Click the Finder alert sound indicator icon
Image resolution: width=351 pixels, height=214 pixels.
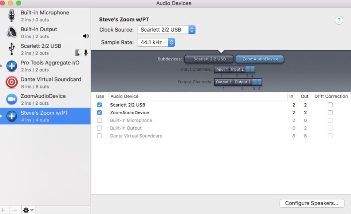[x=78, y=53]
